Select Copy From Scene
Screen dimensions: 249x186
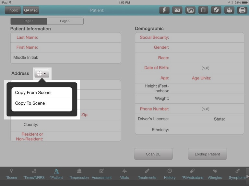[x=42, y=93]
